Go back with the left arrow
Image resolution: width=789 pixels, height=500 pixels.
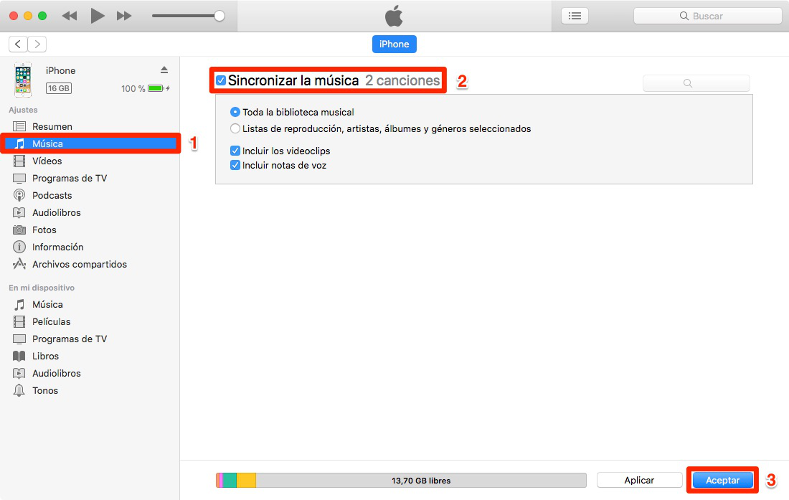click(x=18, y=44)
